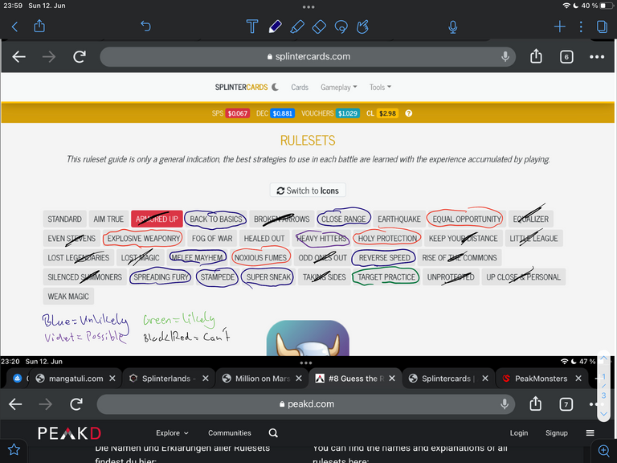Tap the page scroll down arrow

pyautogui.click(x=603, y=414)
